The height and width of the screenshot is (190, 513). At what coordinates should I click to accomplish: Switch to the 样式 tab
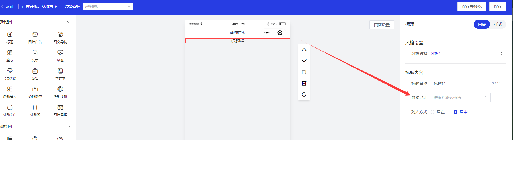pos(498,24)
